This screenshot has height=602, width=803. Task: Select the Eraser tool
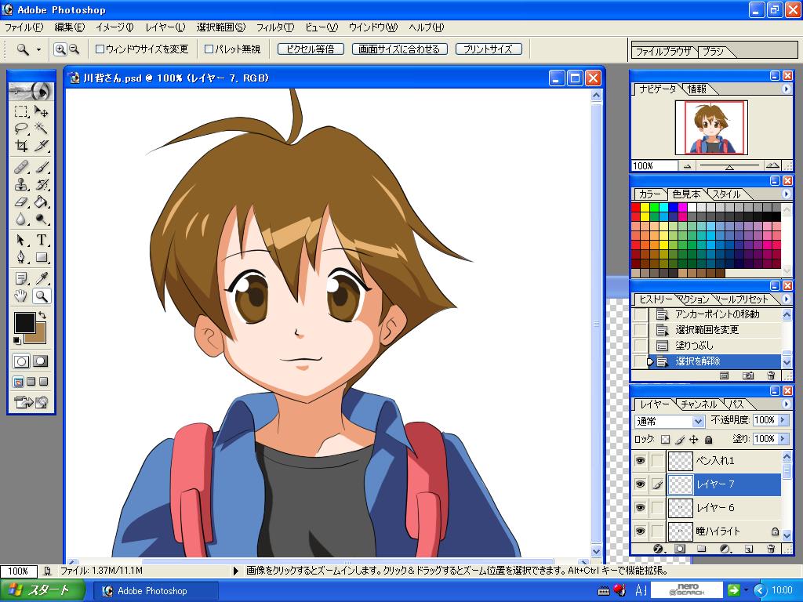click(21, 201)
